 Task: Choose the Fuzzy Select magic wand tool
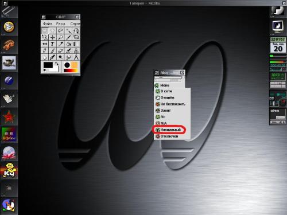[68, 30]
